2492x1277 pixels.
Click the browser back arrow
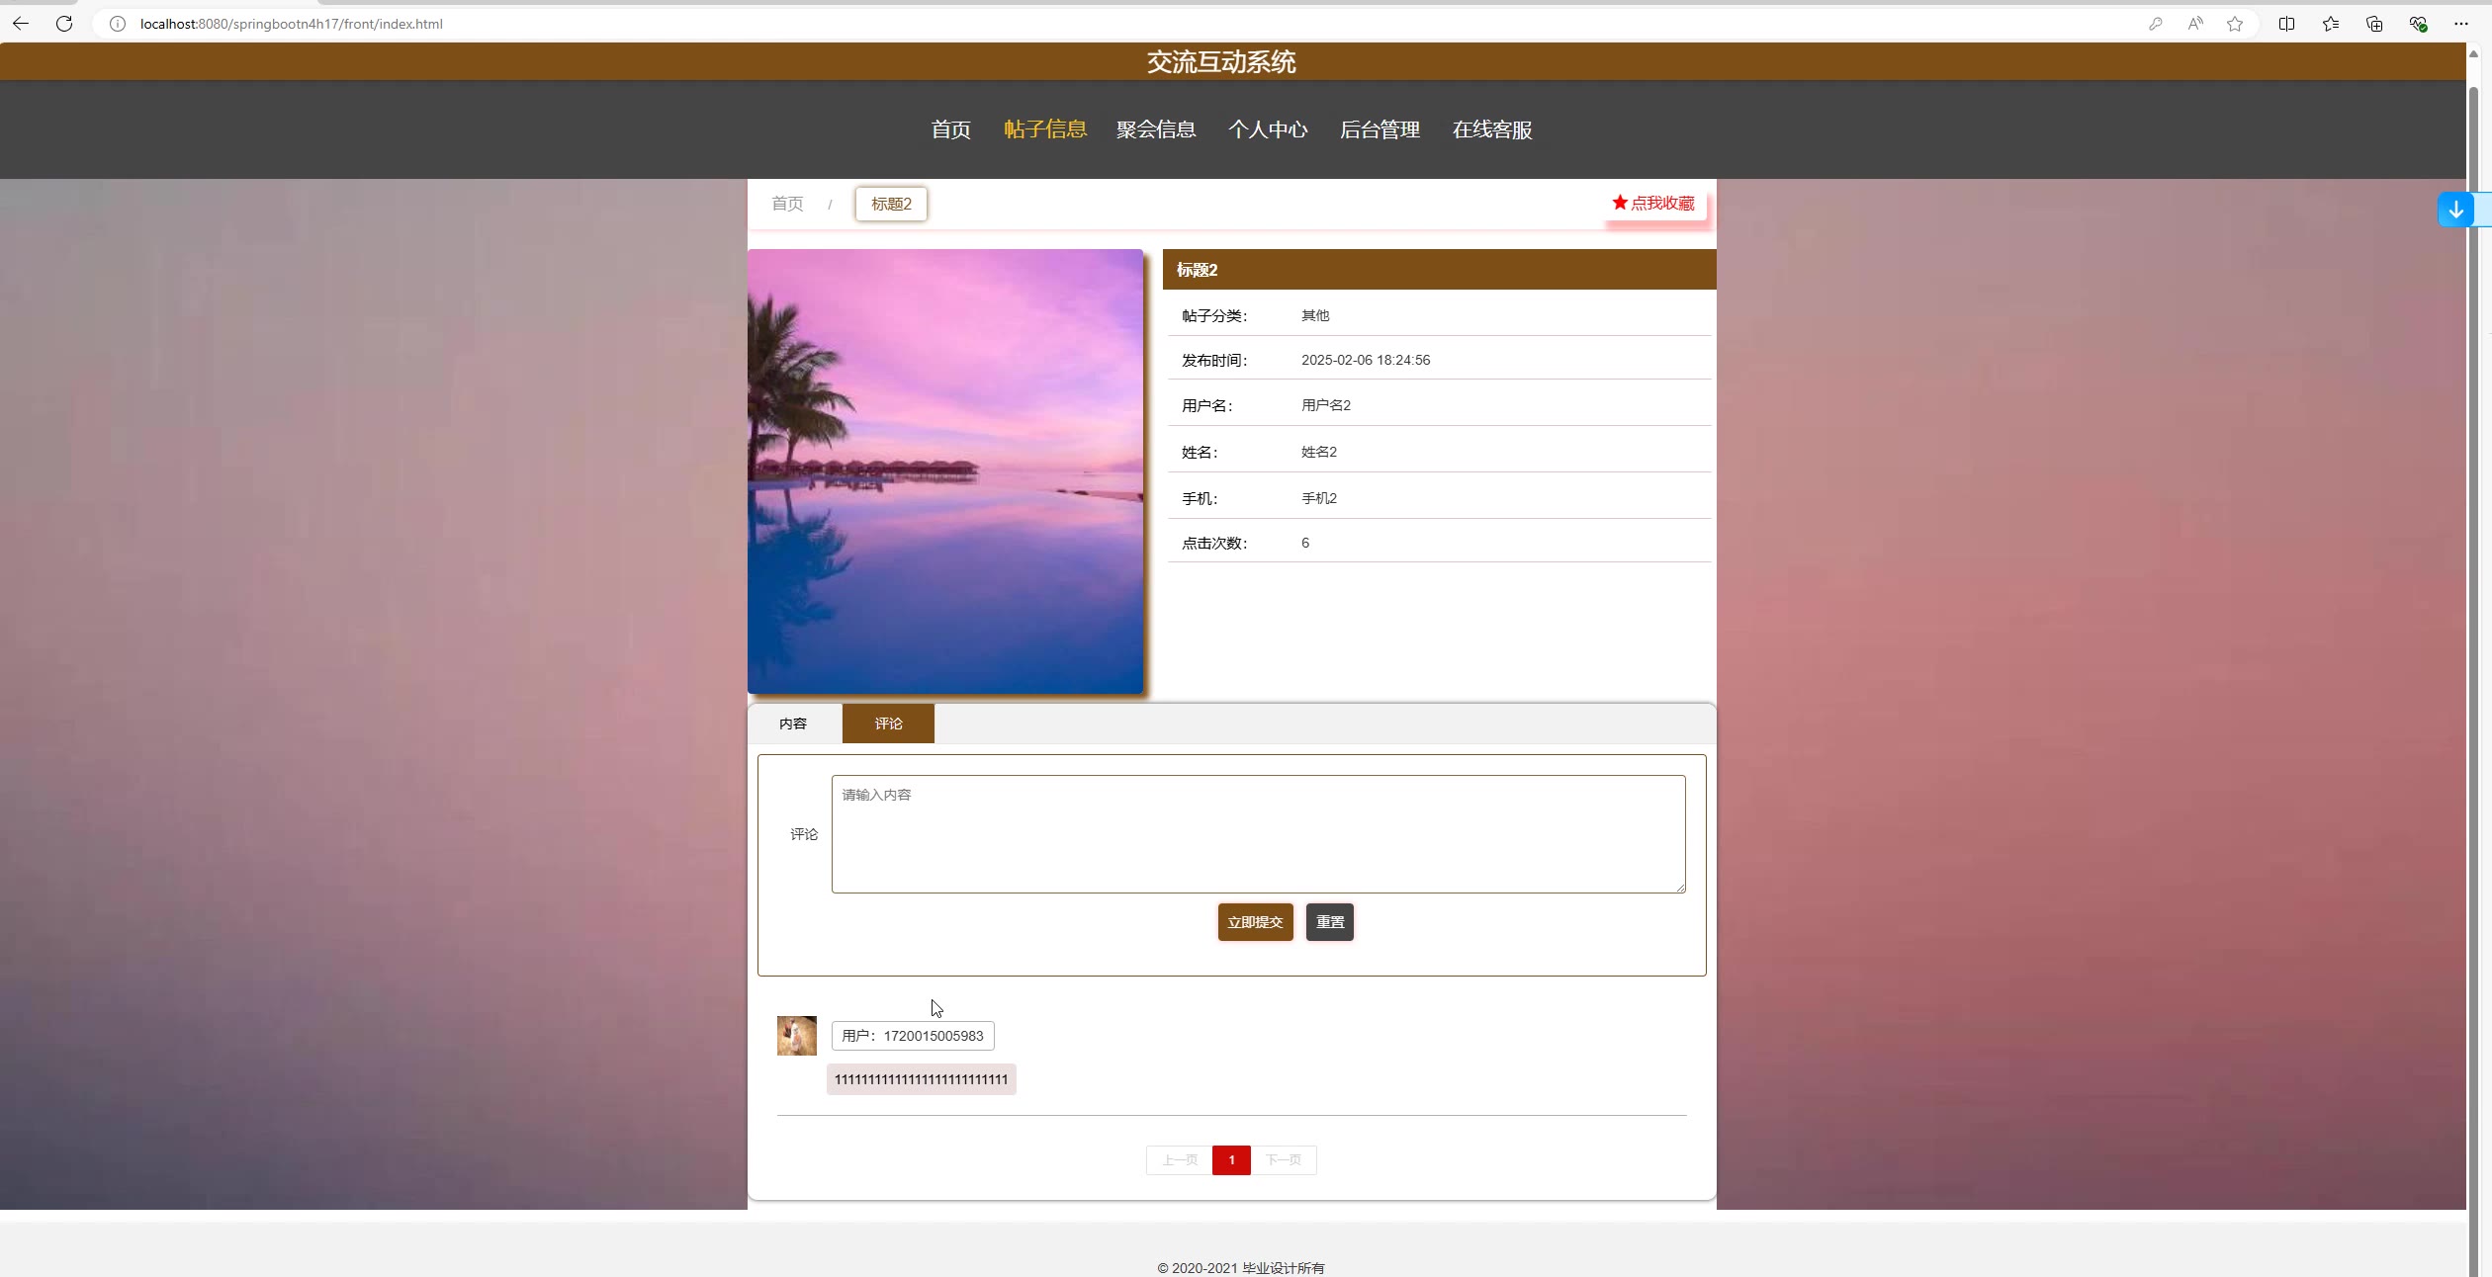[21, 24]
